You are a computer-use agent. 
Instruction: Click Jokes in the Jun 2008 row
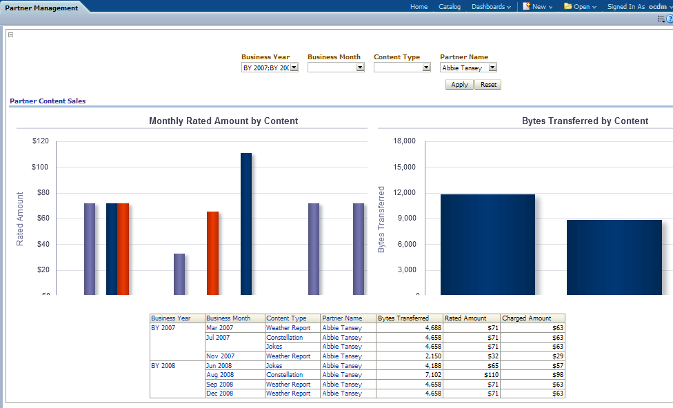(274, 365)
